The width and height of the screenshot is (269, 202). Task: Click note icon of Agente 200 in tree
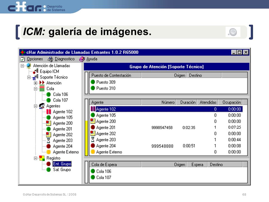[x=48, y=123]
